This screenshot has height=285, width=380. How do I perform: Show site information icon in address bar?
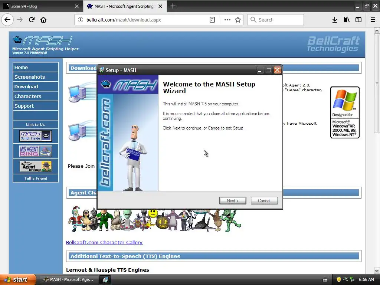[81, 20]
